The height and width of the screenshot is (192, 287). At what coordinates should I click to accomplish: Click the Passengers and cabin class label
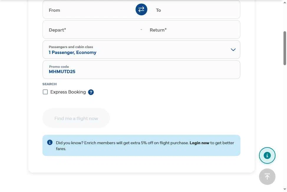click(71, 47)
